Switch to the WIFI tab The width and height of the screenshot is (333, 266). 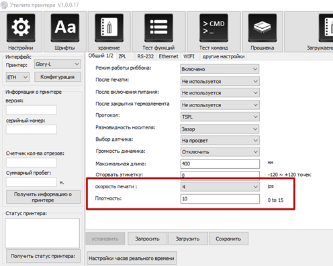coord(189,56)
